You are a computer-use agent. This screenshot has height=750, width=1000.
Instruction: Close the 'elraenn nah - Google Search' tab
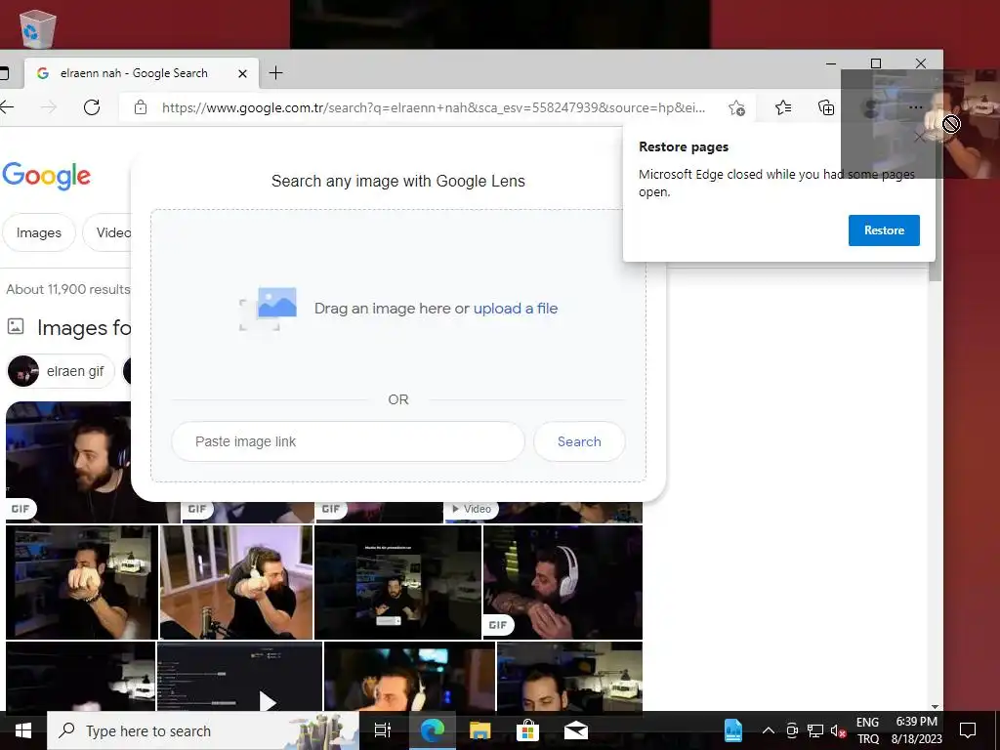(x=242, y=74)
